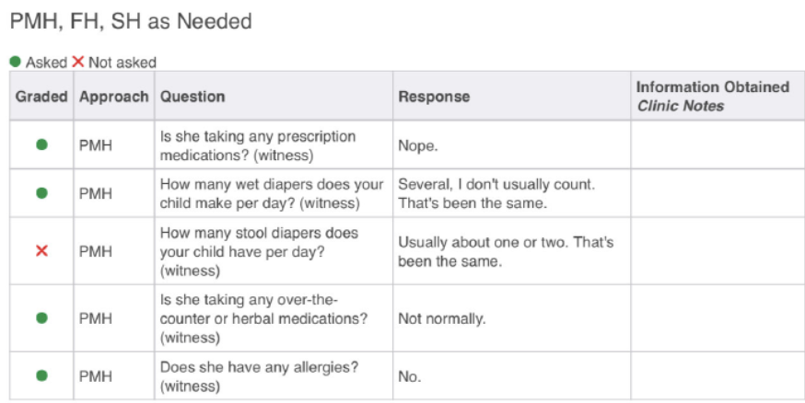
Task: Click the red Not asked legend X
Action: click(x=78, y=62)
